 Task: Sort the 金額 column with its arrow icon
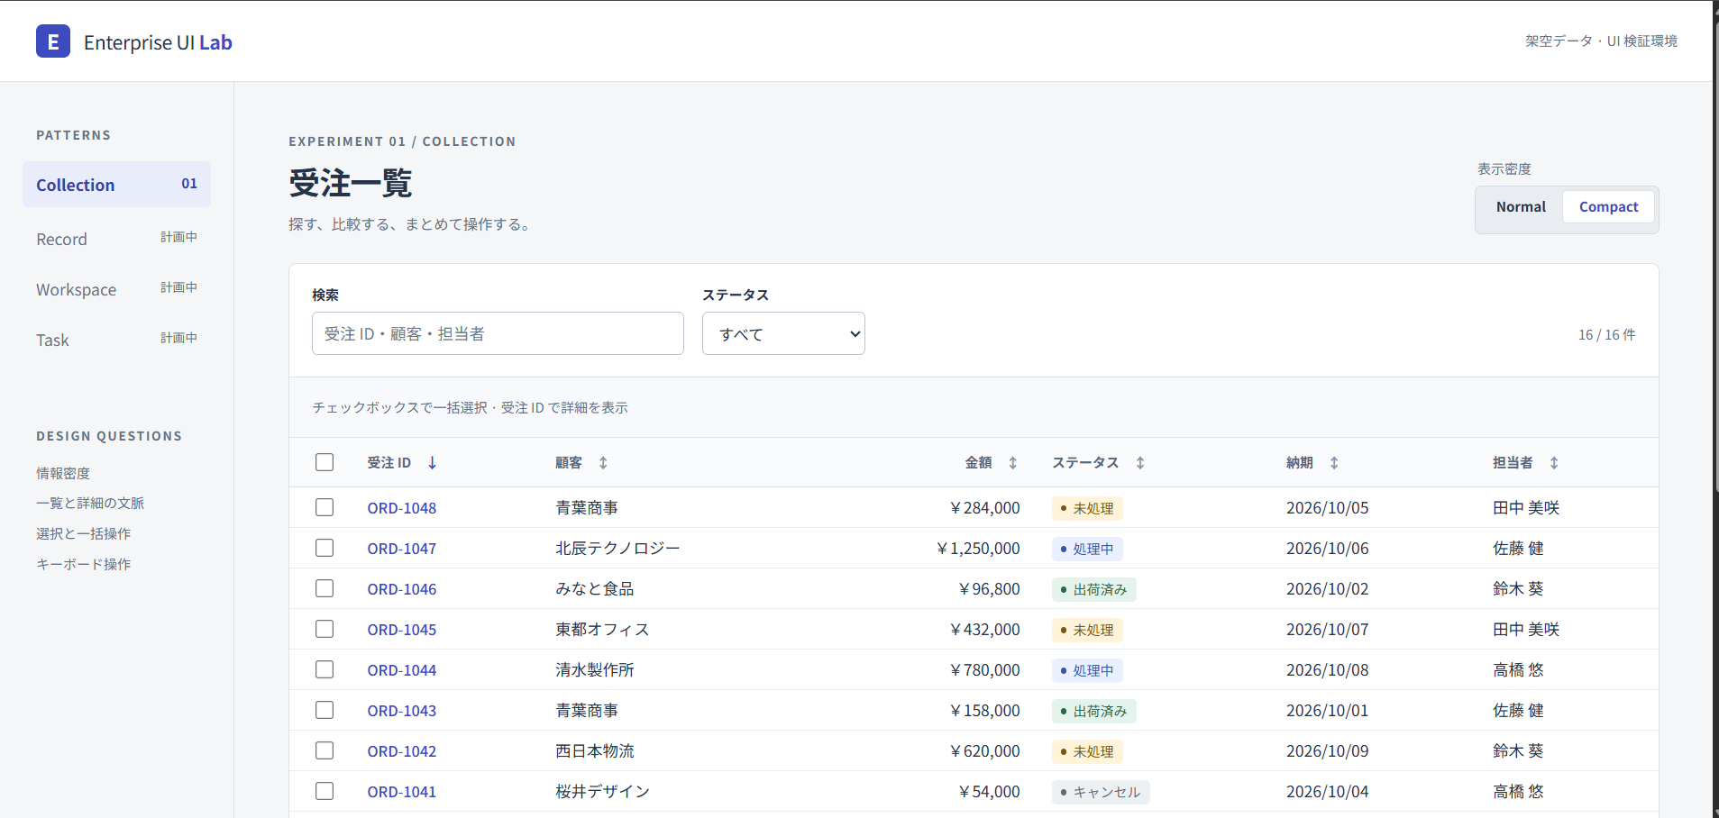tap(1013, 463)
